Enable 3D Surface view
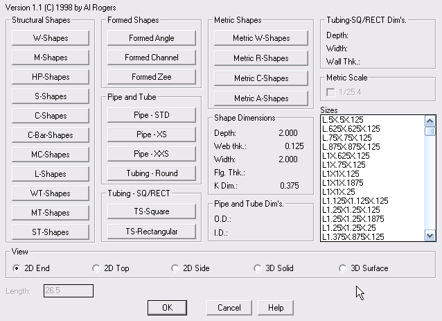442x321 pixels. [342, 268]
